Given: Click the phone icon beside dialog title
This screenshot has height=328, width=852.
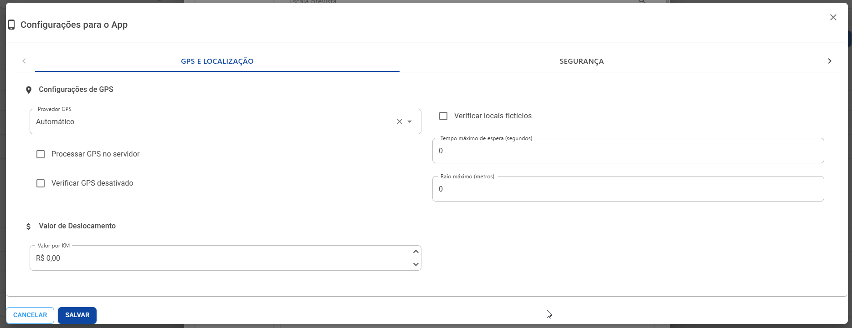Looking at the screenshot, I should (11, 25).
